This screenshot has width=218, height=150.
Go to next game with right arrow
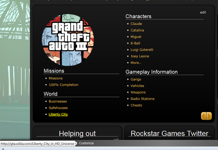pos(209,116)
